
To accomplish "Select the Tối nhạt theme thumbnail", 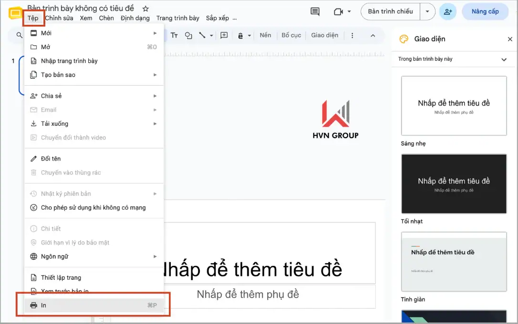I will 454,183.
